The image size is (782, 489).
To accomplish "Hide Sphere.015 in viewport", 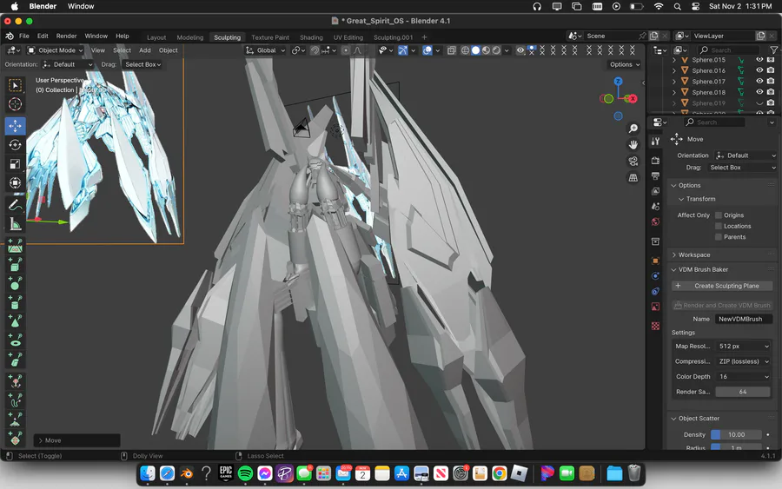I will click(759, 59).
